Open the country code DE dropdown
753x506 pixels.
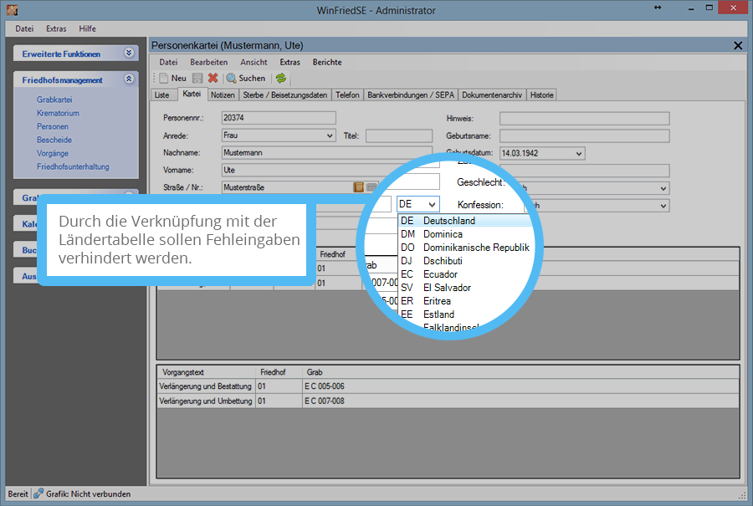pyautogui.click(x=431, y=204)
